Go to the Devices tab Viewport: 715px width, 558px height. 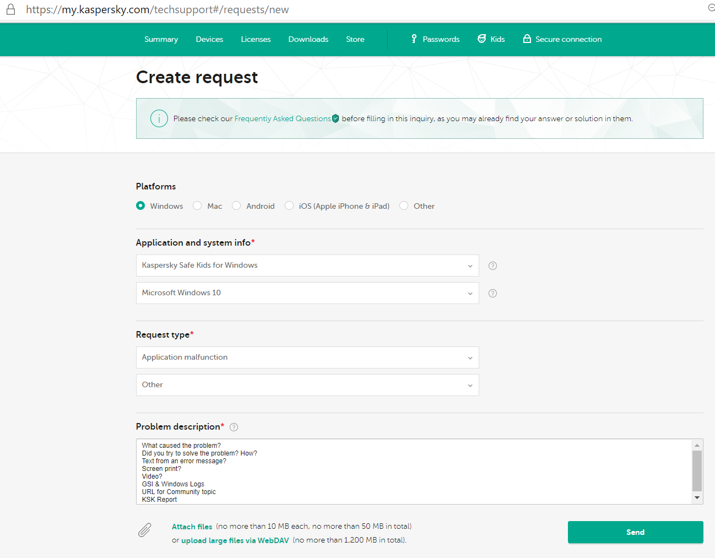coord(209,39)
